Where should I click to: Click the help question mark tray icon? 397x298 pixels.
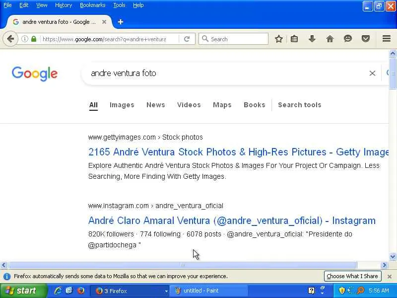click(x=312, y=291)
